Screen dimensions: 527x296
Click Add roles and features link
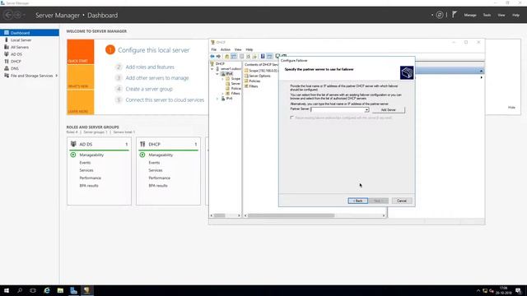[x=150, y=67]
